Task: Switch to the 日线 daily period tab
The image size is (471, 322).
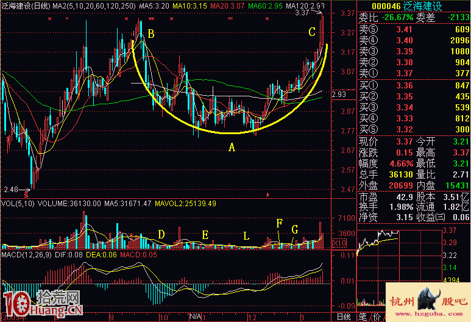Action: click(344, 317)
